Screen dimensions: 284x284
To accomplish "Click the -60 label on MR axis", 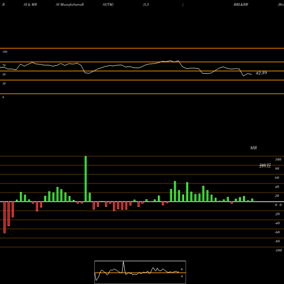I will tap(277, 232).
